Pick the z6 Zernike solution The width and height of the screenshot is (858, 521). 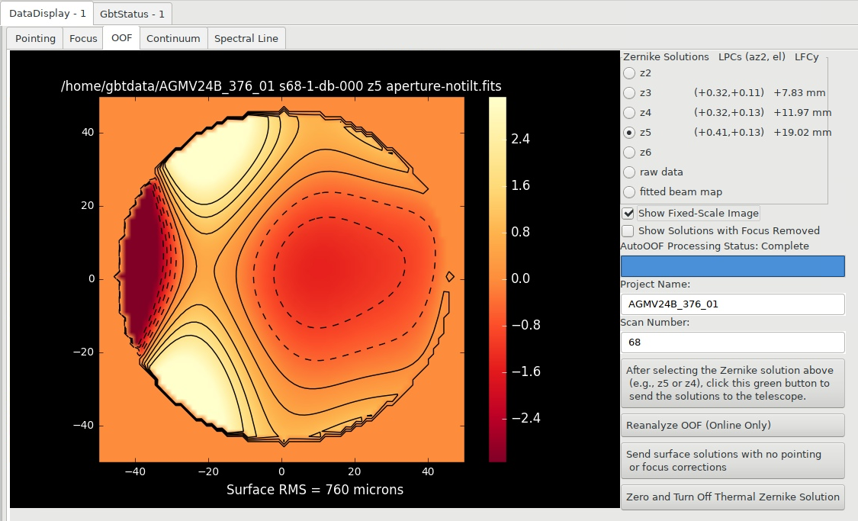coord(629,152)
